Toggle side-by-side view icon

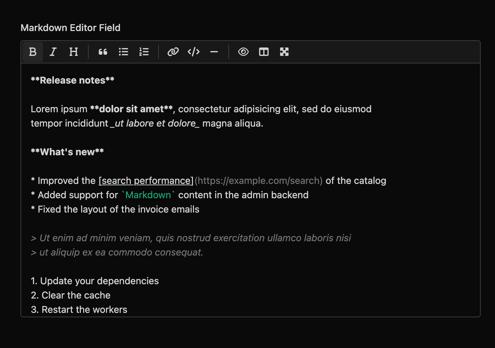tap(264, 52)
